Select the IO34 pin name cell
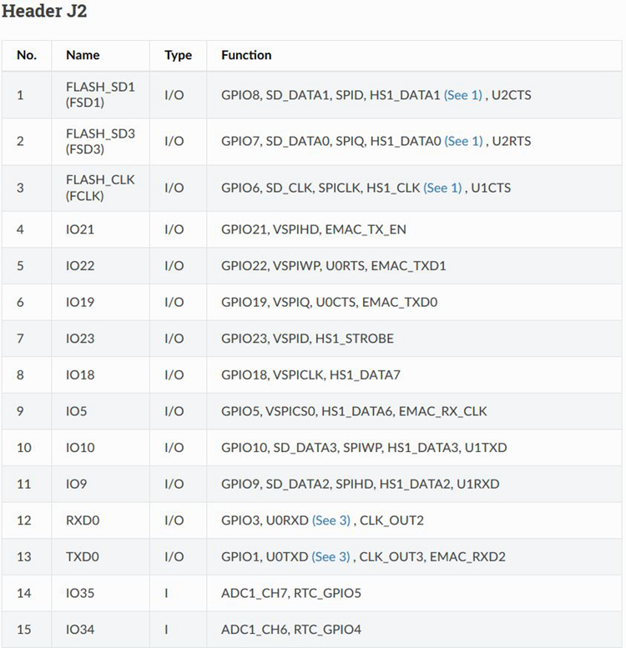 point(80,630)
